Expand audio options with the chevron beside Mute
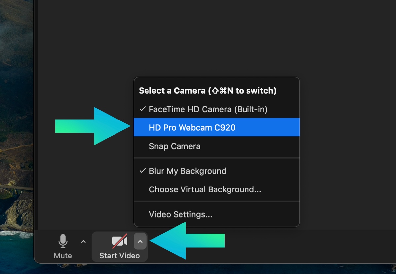The height and width of the screenshot is (274, 396). 83,242
